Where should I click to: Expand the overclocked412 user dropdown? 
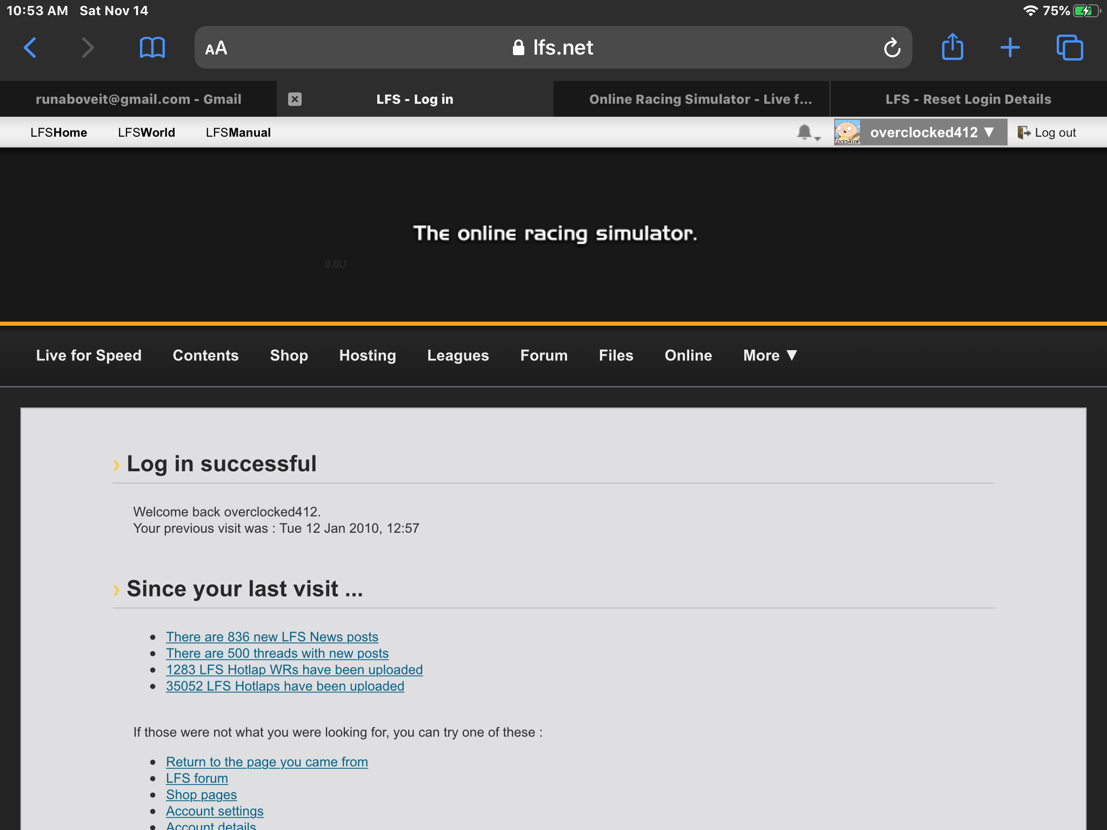[x=932, y=132]
